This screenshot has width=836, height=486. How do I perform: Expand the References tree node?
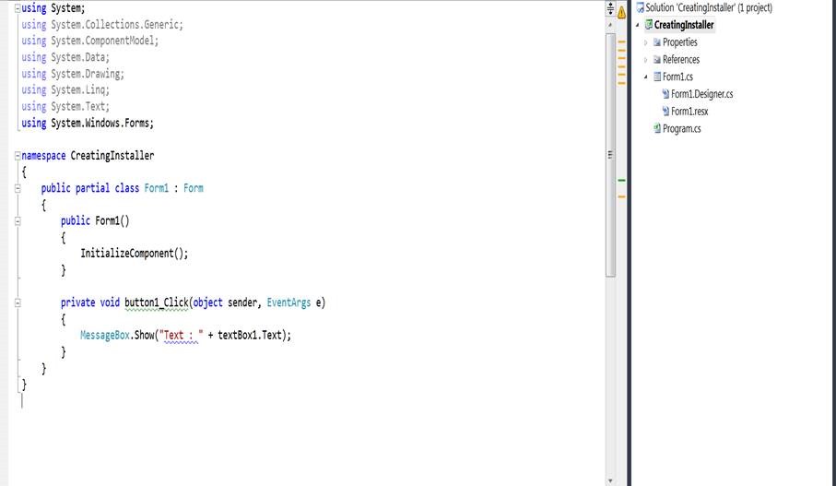pos(645,60)
